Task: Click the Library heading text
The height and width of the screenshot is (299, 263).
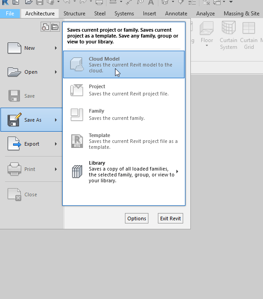Action: click(97, 163)
